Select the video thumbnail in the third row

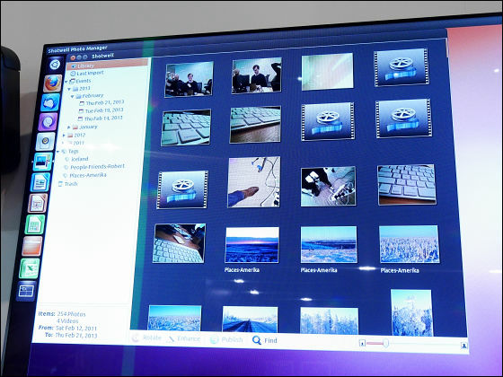click(x=182, y=189)
